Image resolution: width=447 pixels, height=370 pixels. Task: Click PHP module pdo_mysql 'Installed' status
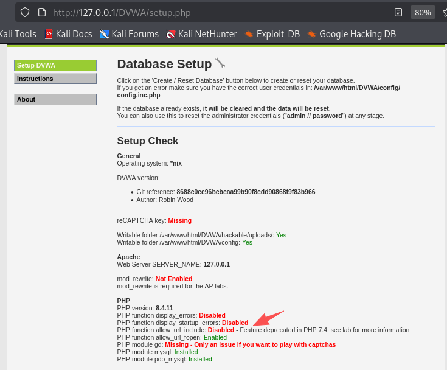click(200, 360)
